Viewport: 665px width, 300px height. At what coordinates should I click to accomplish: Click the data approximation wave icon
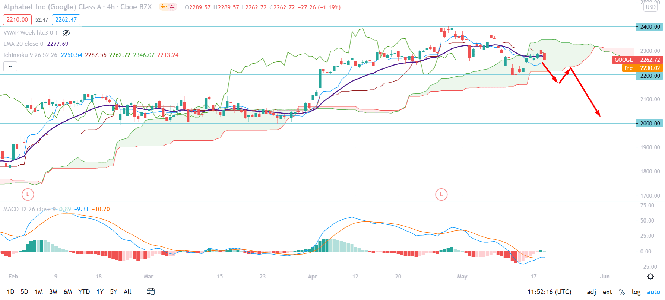172,7
